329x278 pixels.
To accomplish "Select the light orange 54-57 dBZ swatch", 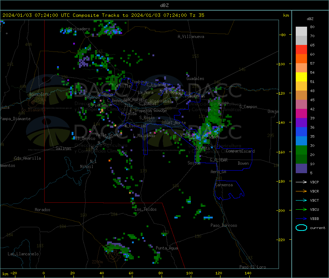I will pos(301,68).
